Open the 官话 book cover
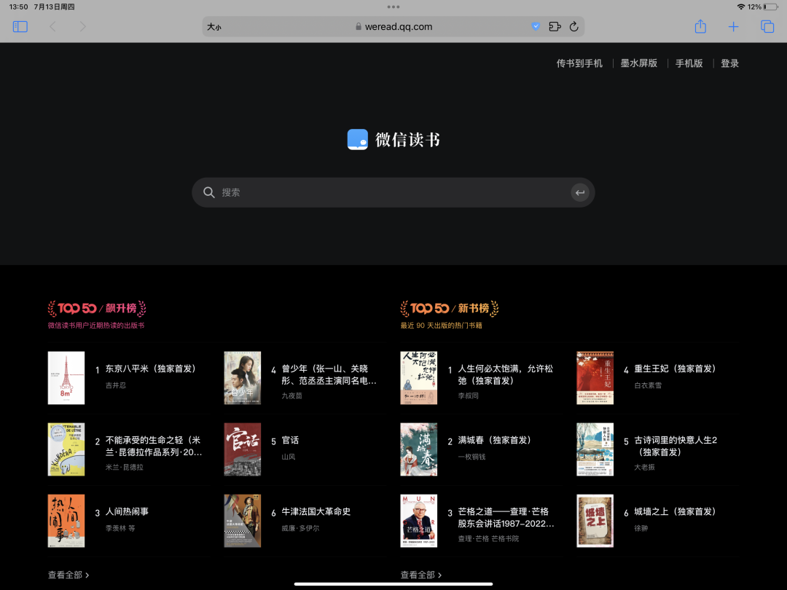Viewport: 787px width, 590px height. (243, 449)
